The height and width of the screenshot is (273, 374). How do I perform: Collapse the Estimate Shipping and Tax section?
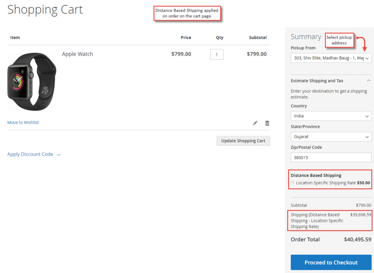[x=368, y=81]
